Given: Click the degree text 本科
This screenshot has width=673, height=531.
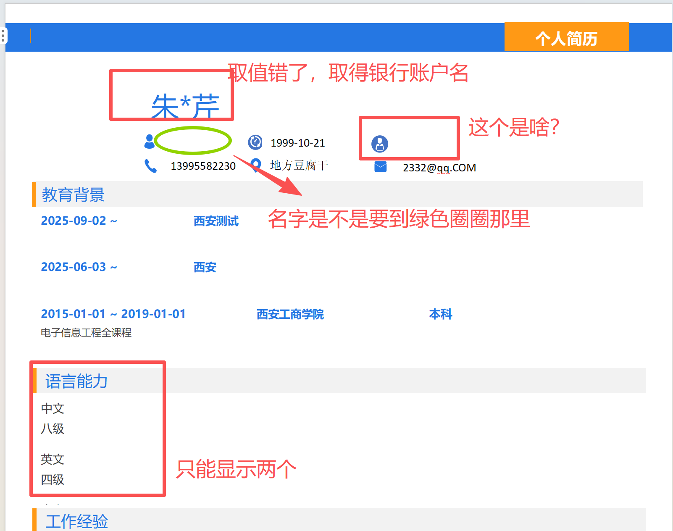Looking at the screenshot, I should 440,314.
